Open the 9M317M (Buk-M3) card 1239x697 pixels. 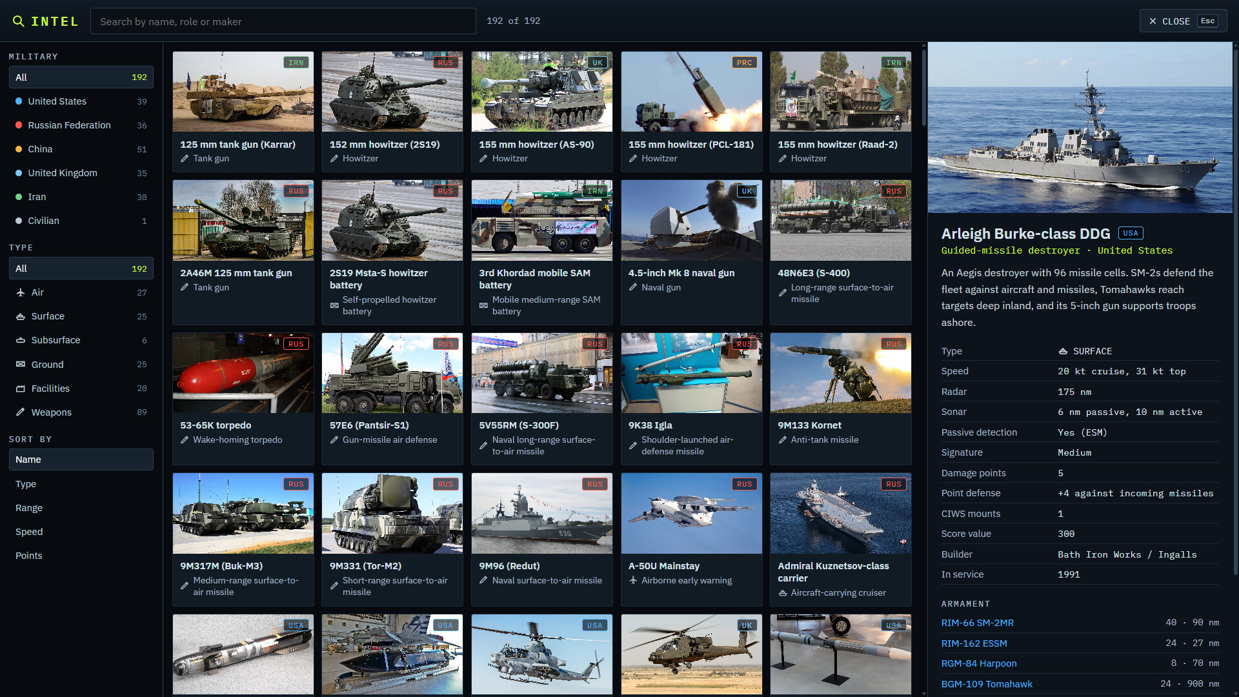[x=243, y=540]
